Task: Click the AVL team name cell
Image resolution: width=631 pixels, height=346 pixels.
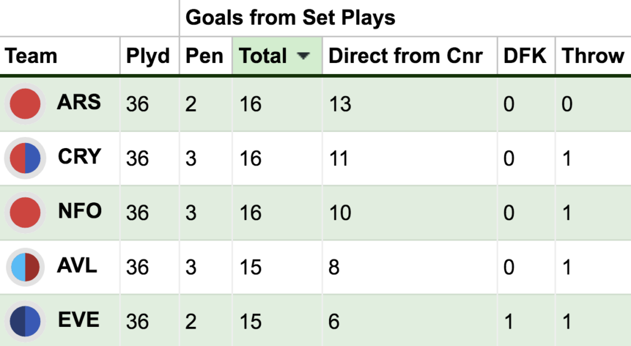Action: (x=77, y=265)
